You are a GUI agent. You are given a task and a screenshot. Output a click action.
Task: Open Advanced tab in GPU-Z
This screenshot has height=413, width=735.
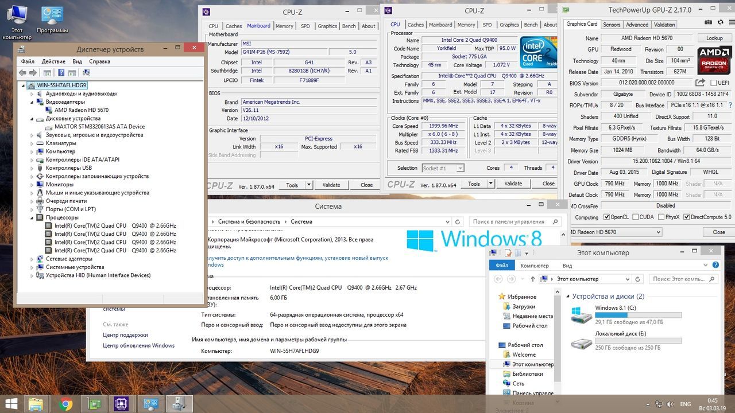pyautogui.click(x=637, y=25)
